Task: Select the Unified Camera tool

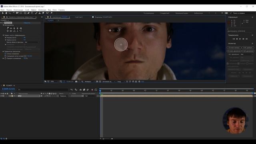Action: [17, 13]
